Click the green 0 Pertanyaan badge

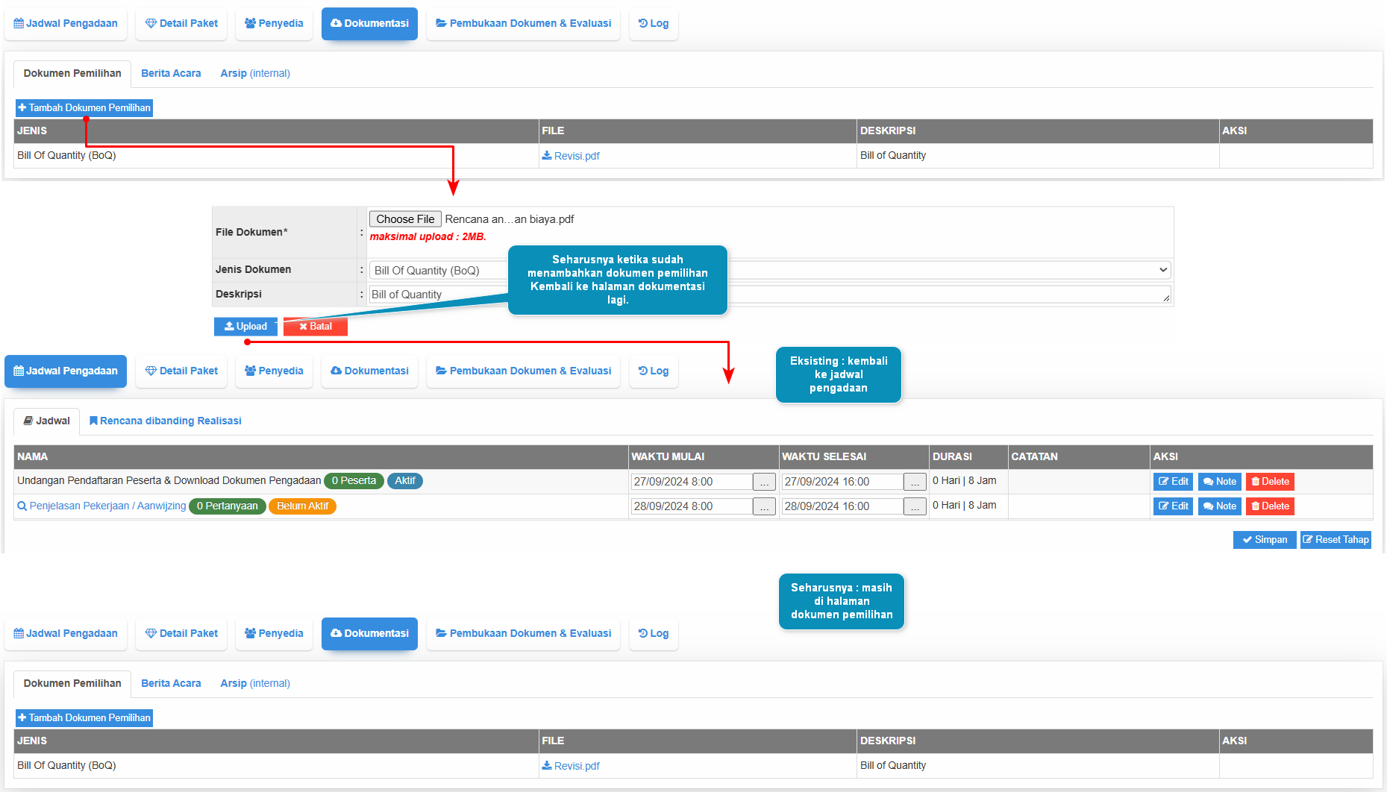tap(228, 506)
